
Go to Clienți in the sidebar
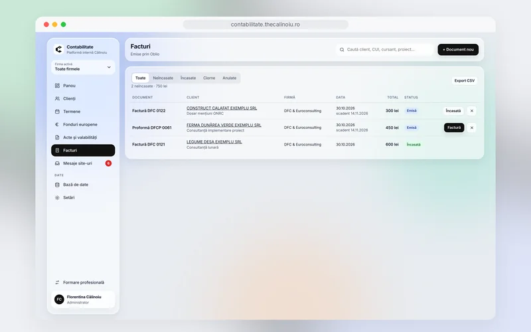pos(83,98)
